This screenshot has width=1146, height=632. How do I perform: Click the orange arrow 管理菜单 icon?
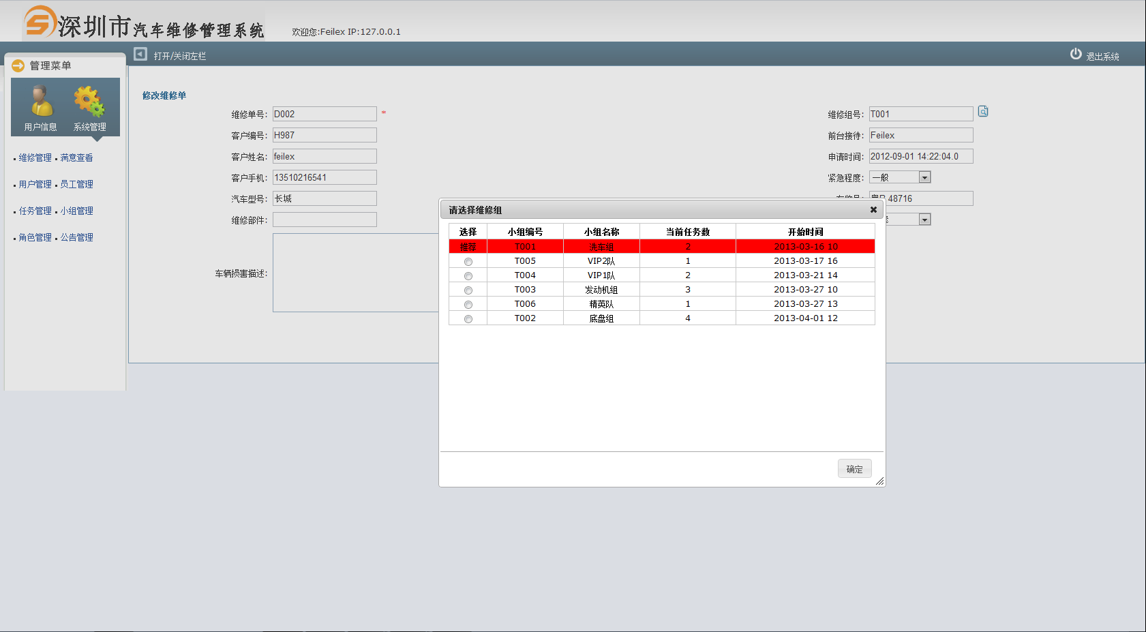(x=18, y=65)
